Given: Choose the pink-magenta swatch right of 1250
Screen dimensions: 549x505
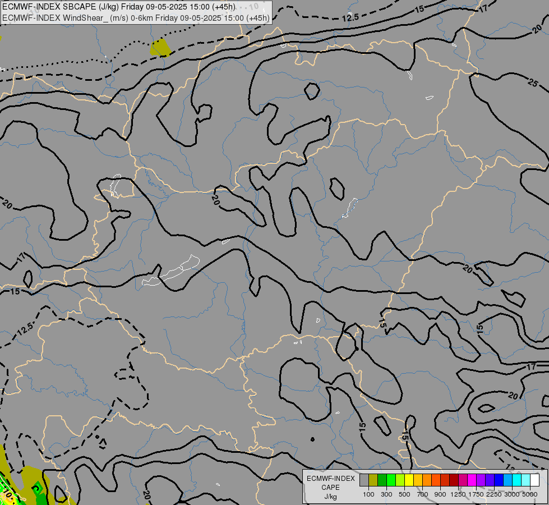Looking at the screenshot, I should coord(463,480).
